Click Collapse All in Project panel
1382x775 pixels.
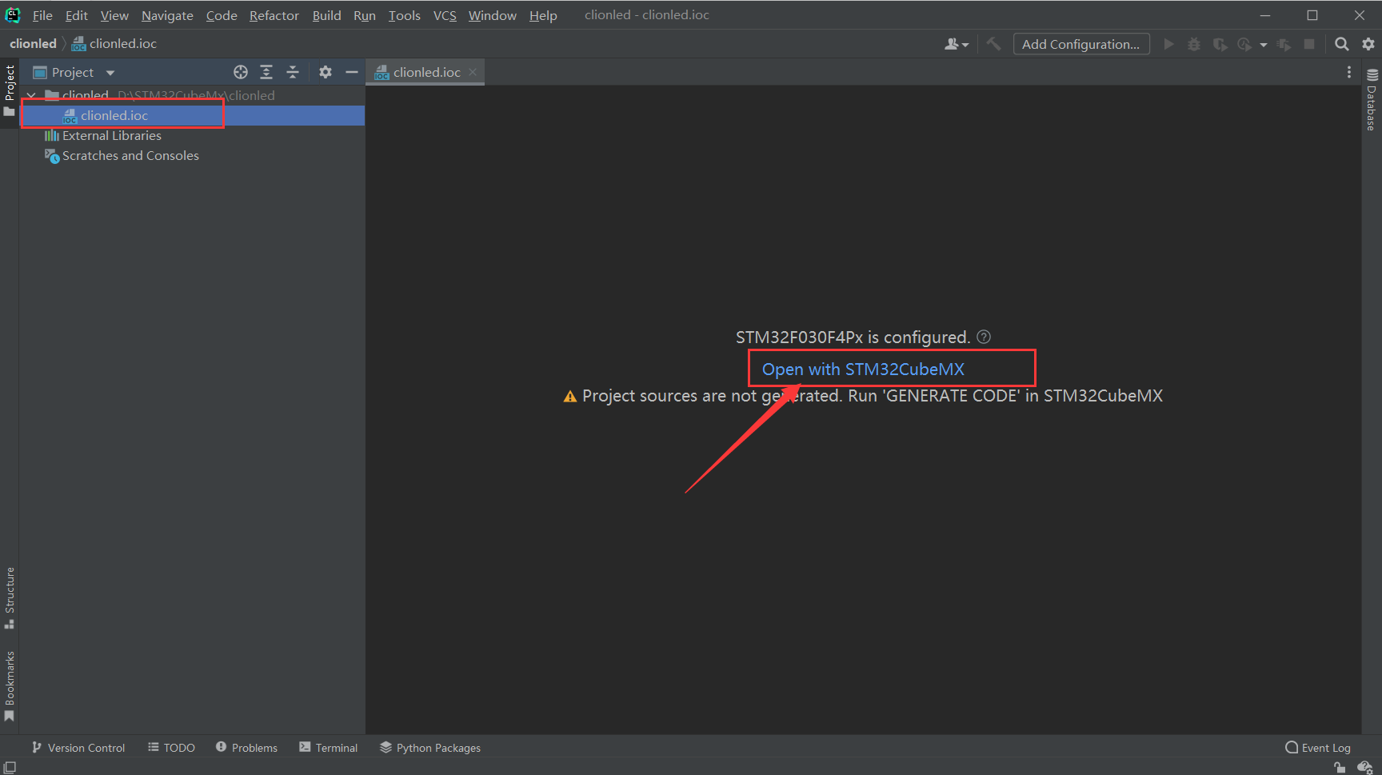click(x=293, y=72)
